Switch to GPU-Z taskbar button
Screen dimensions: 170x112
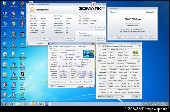[x=40, y=104]
